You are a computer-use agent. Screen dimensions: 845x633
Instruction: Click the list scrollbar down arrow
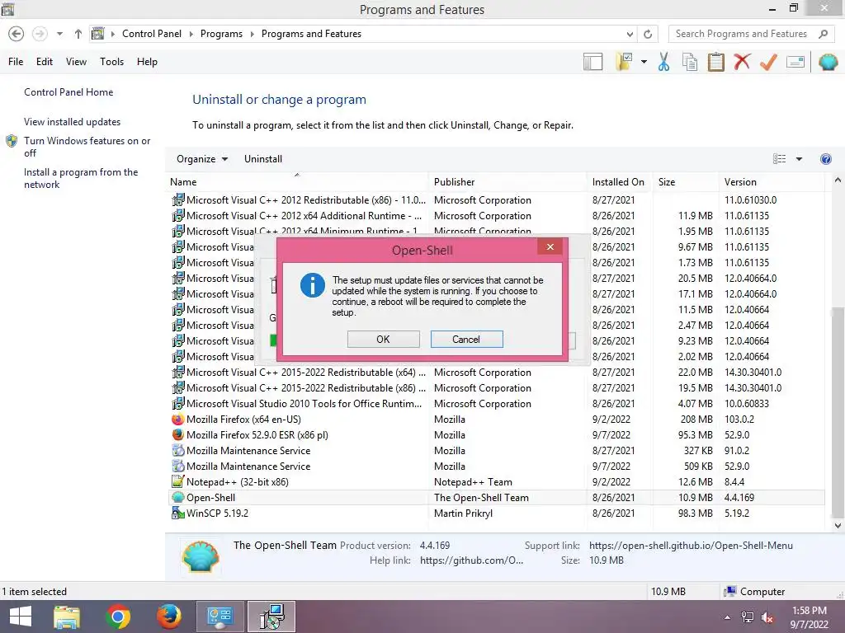tap(838, 525)
